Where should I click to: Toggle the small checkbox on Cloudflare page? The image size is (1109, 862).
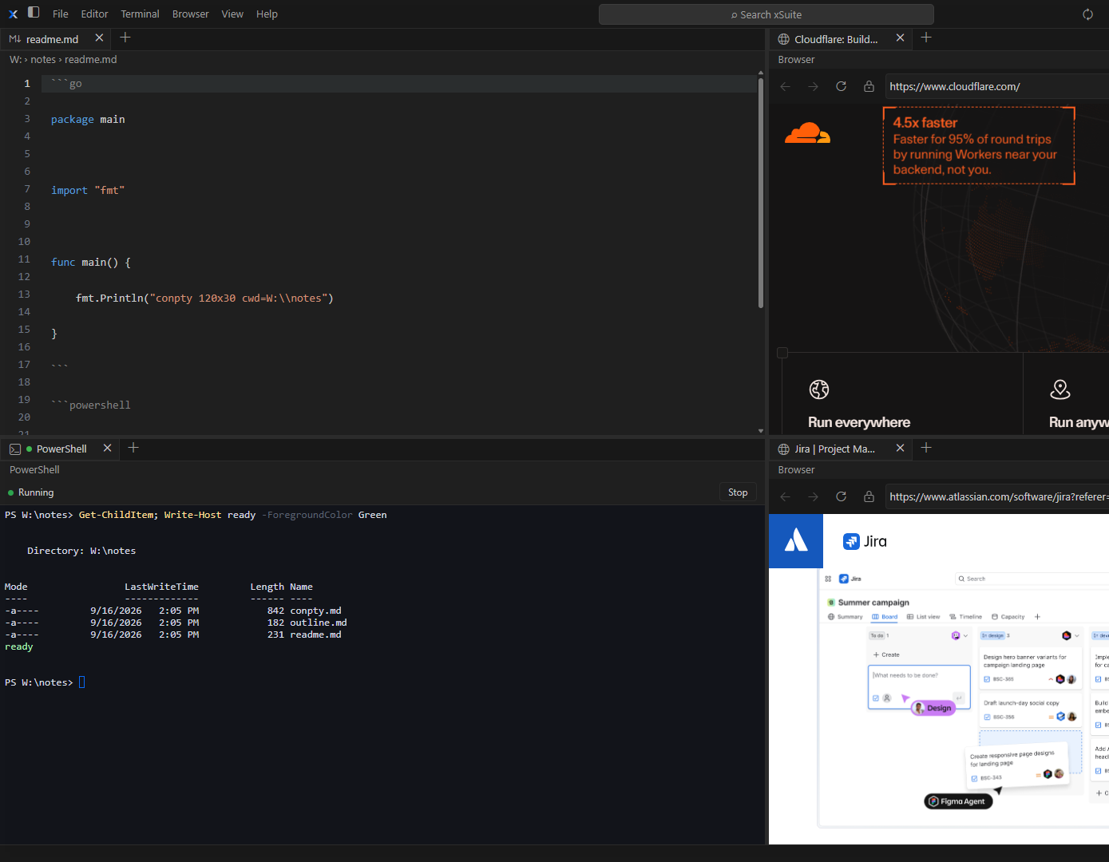[782, 353]
